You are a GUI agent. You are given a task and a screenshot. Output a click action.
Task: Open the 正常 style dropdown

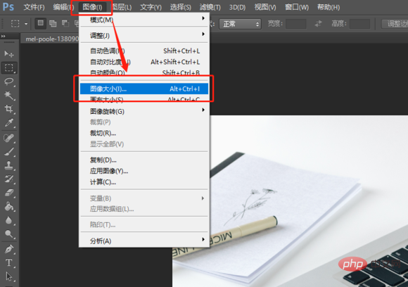click(x=240, y=24)
